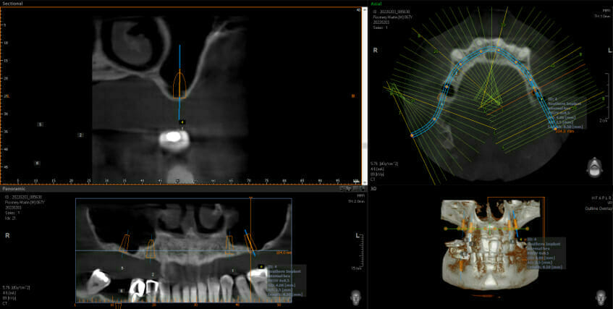Click the orange slice marker on Sectional right edge
613x309 pixels.
coord(353,96)
